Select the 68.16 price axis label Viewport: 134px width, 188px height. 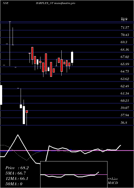point(125,49)
